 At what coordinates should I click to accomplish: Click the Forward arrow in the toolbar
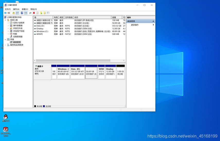pyautogui.click(x=9, y=13)
